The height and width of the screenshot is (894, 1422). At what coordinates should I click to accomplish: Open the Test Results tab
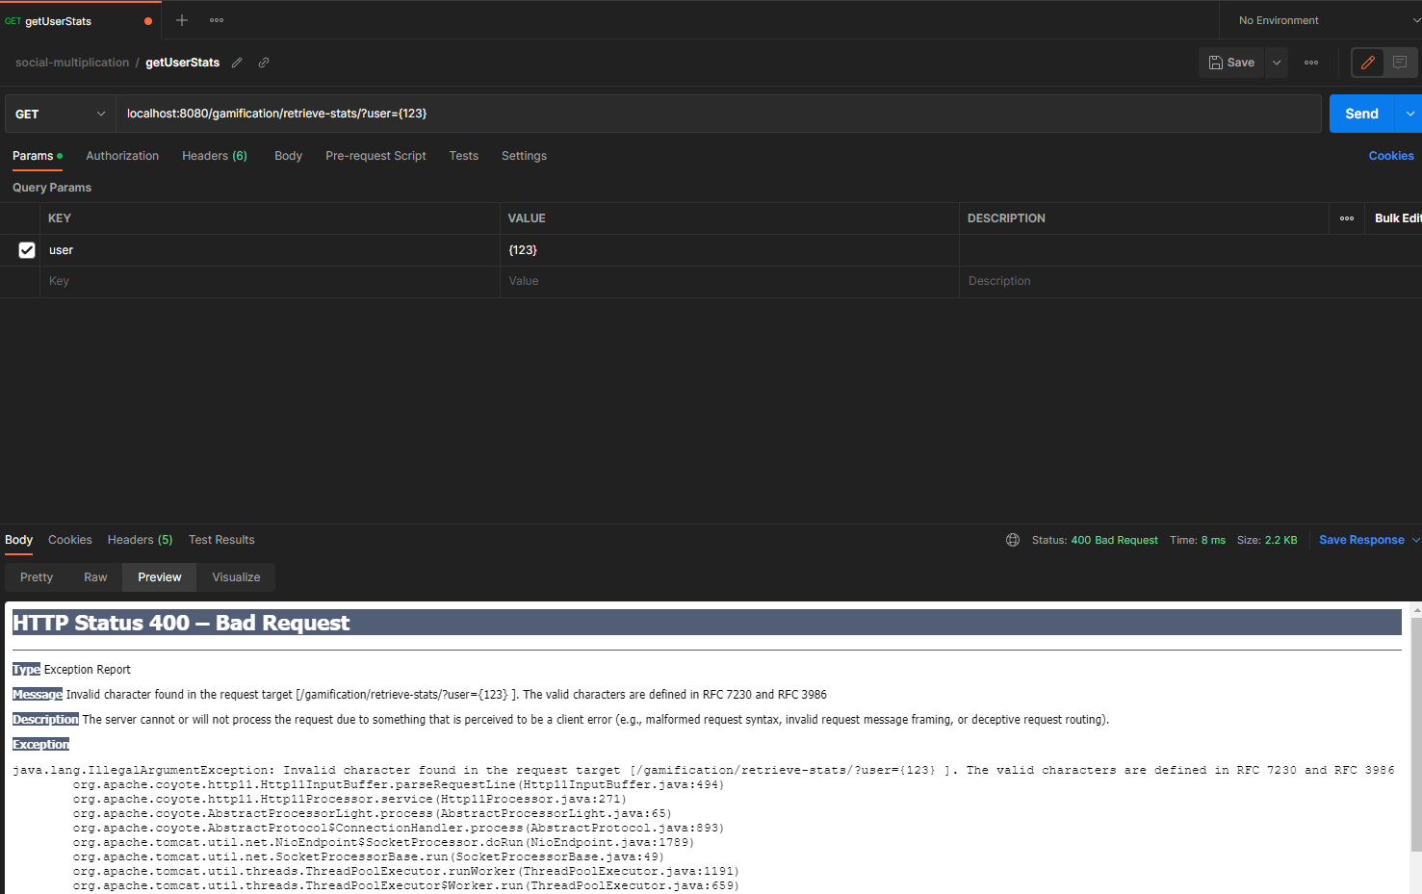(221, 540)
